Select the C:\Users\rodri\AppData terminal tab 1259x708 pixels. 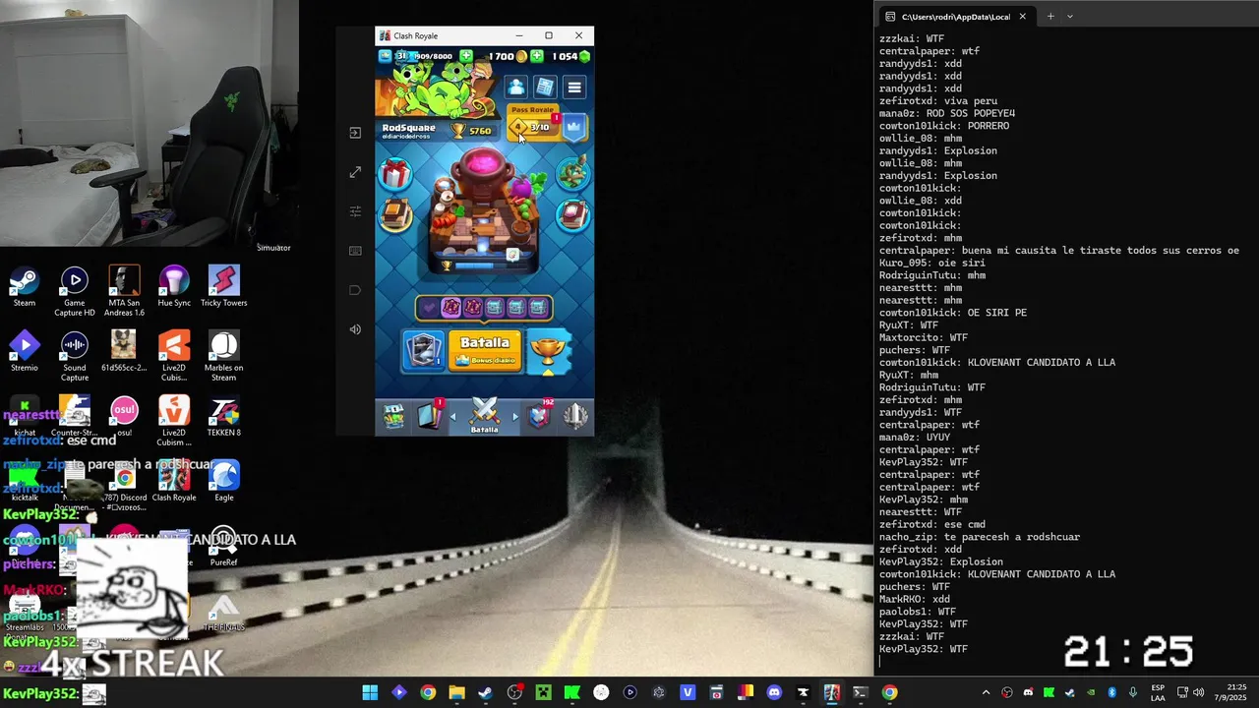click(955, 17)
